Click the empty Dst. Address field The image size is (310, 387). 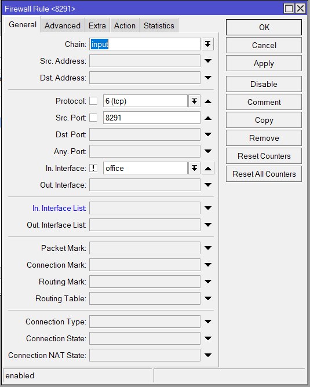145,78
